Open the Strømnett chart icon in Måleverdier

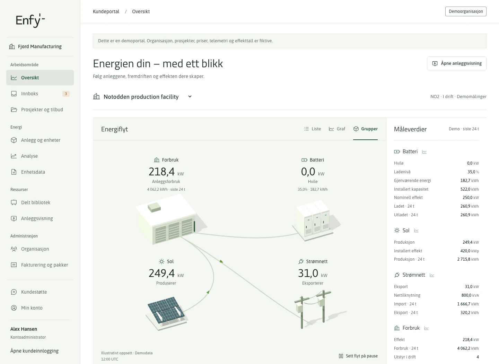(432, 275)
